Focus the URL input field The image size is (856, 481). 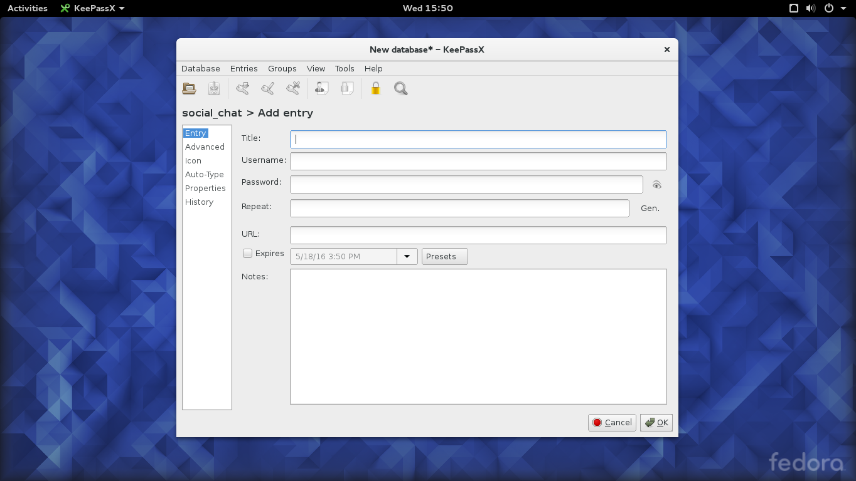tap(478, 235)
